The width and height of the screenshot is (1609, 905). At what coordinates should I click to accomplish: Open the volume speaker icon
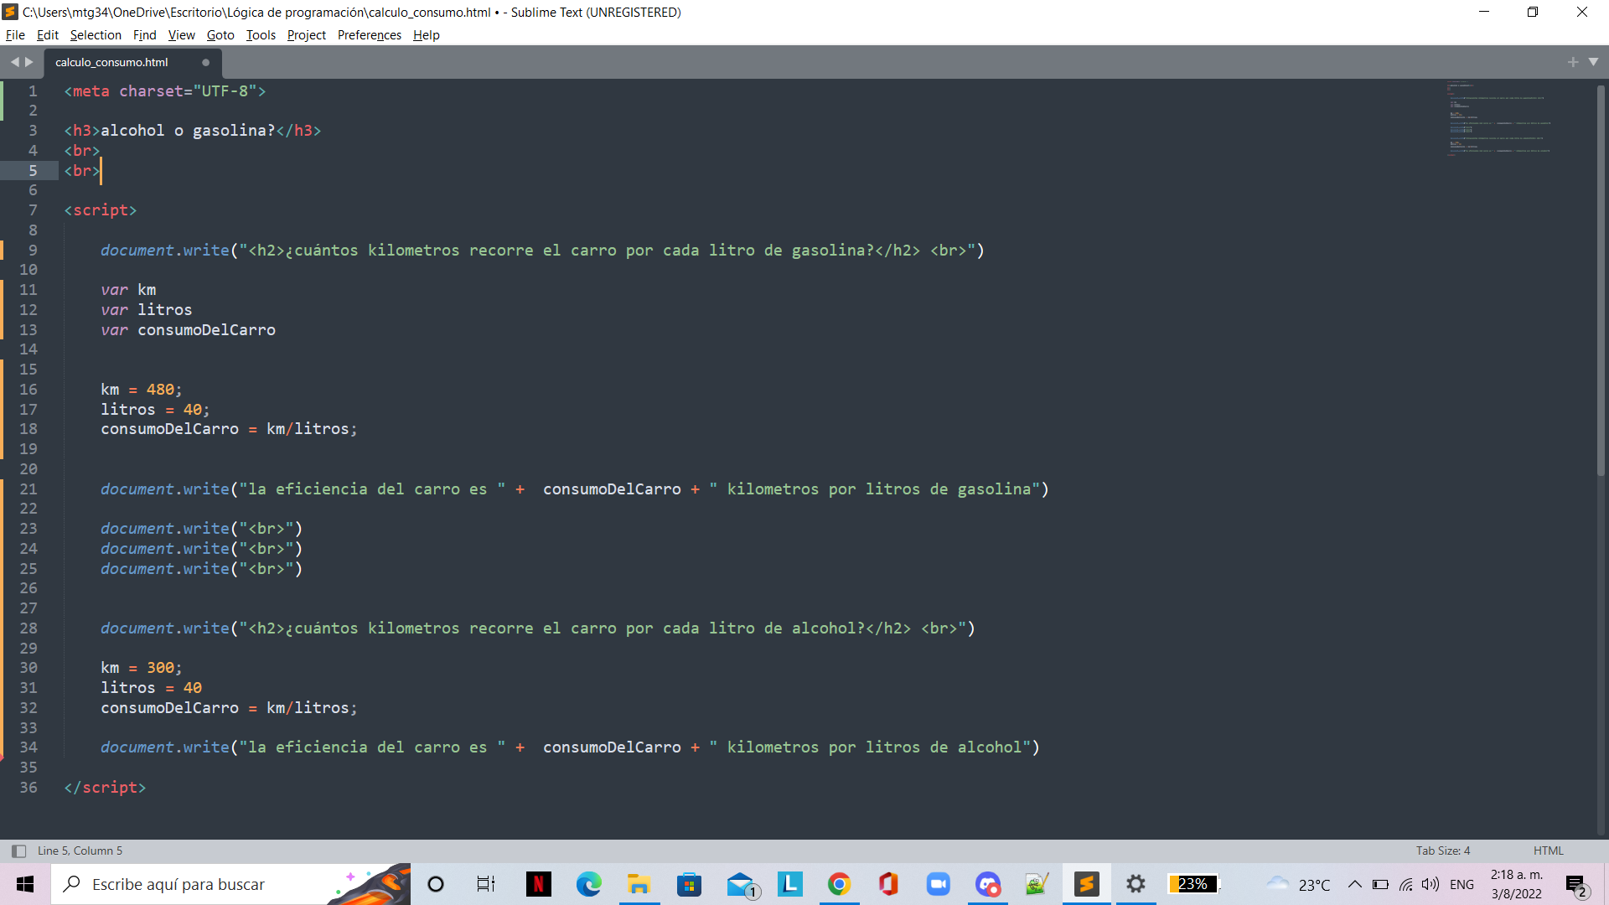(x=1431, y=884)
